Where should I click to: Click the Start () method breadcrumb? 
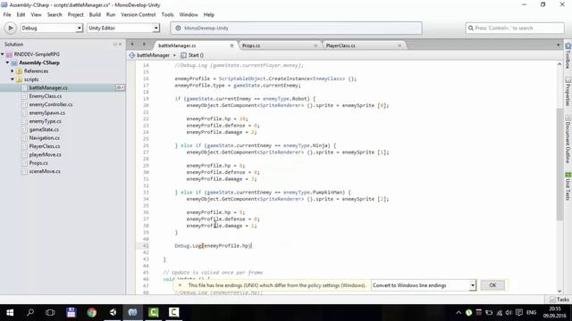[192, 55]
